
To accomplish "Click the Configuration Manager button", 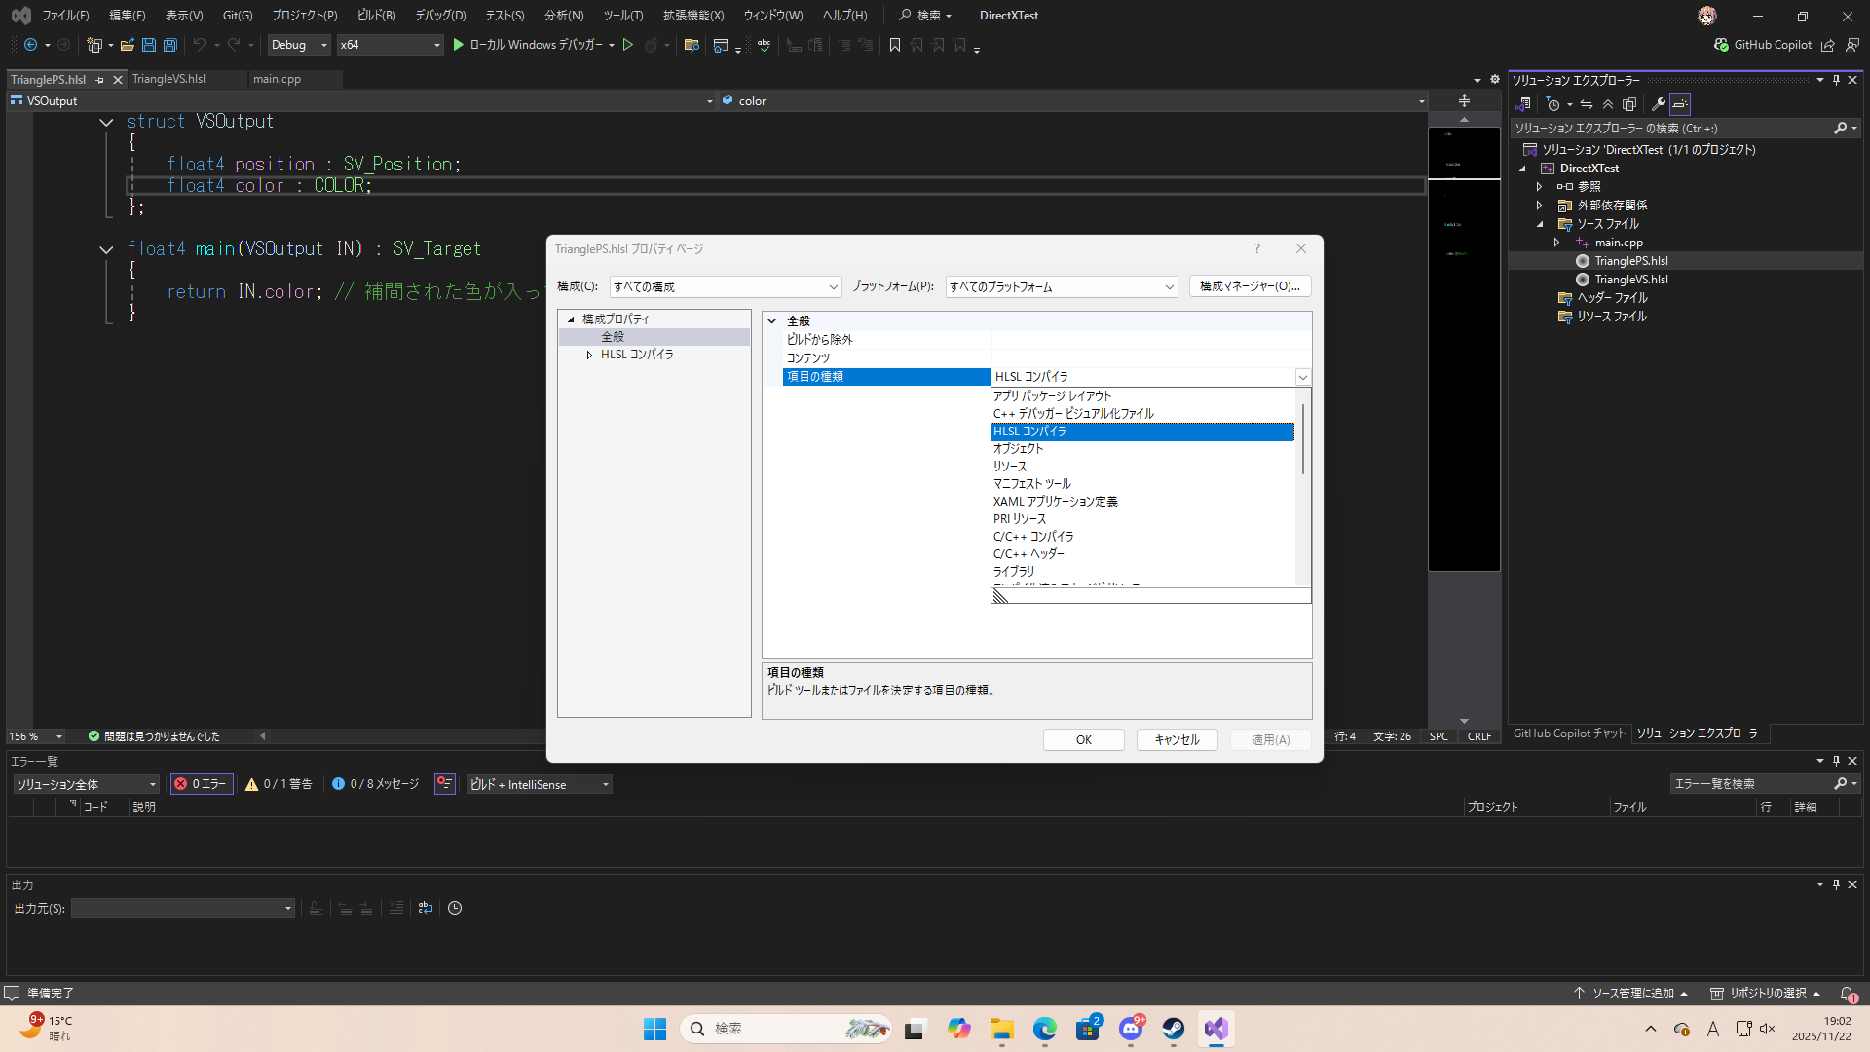I will pyautogui.click(x=1250, y=286).
